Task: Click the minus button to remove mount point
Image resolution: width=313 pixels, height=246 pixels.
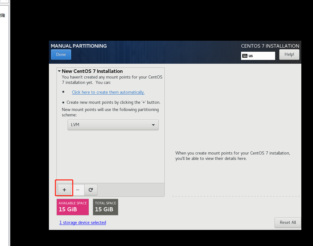Action: (x=78, y=190)
